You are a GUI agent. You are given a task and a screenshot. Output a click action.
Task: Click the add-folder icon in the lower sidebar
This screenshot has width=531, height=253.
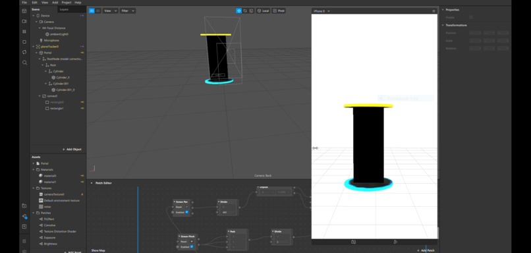[x=24, y=206]
